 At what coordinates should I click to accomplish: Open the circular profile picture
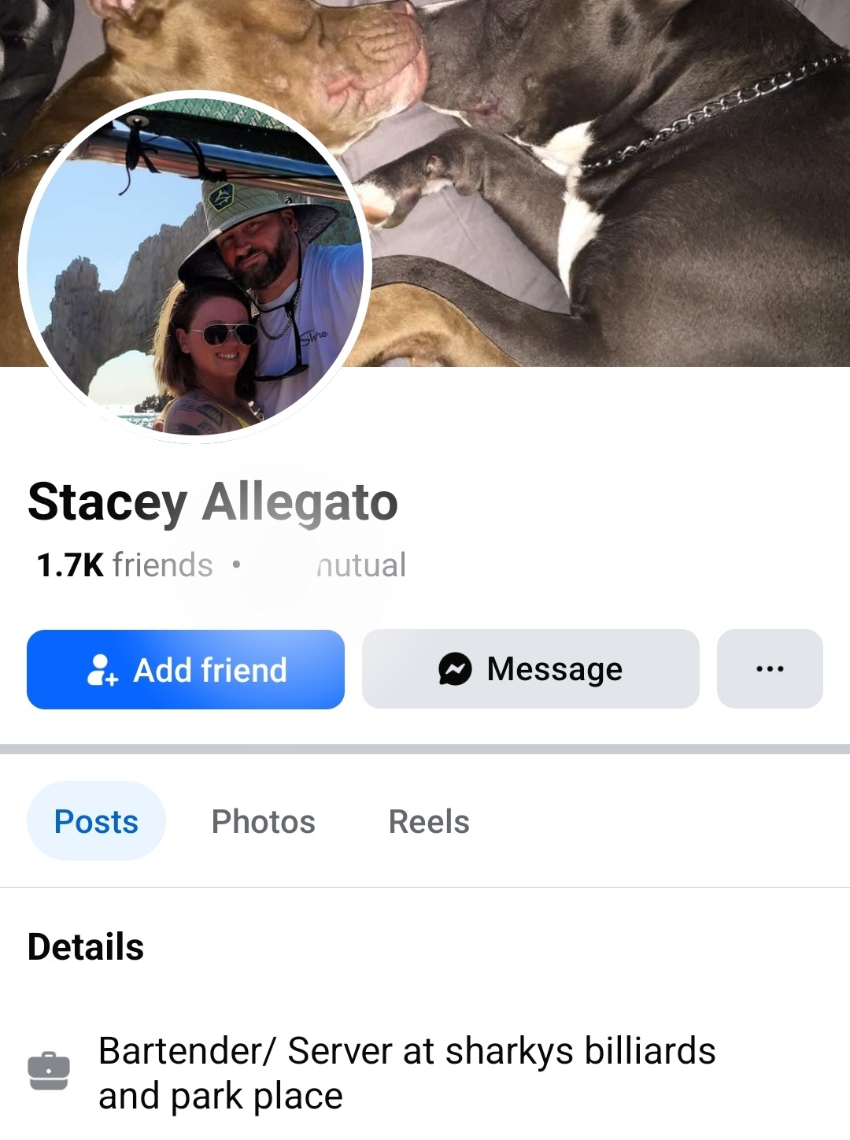click(x=195, y=267)
